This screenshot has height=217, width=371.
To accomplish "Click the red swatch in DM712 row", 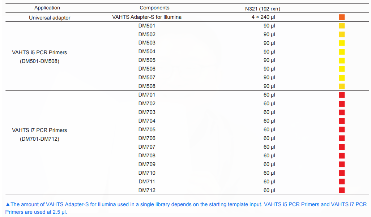I will [x=342, y=191].
